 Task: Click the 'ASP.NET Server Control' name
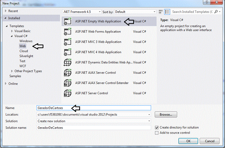[x=91, y=93]
